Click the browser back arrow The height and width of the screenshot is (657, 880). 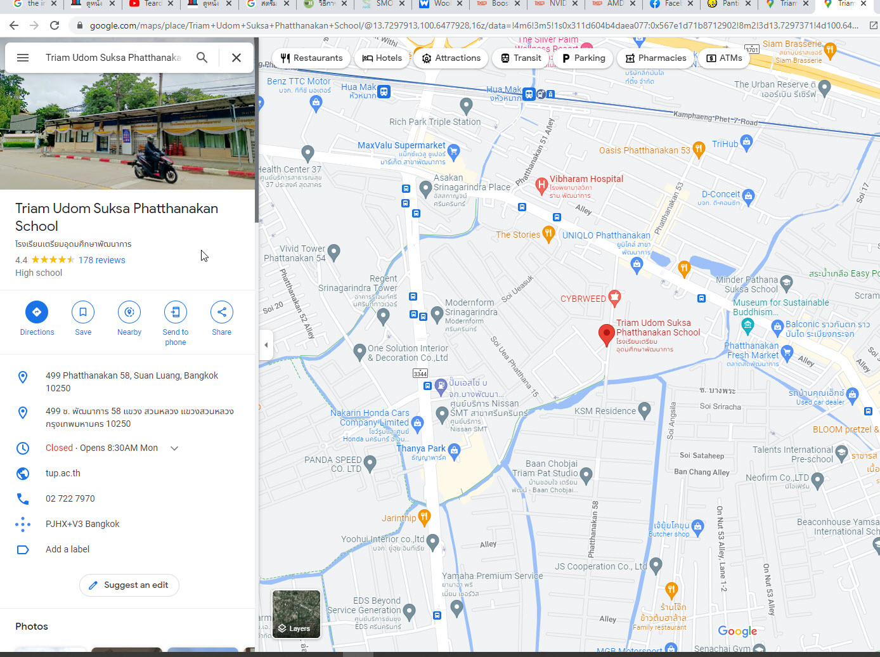(x=14, y=25)
